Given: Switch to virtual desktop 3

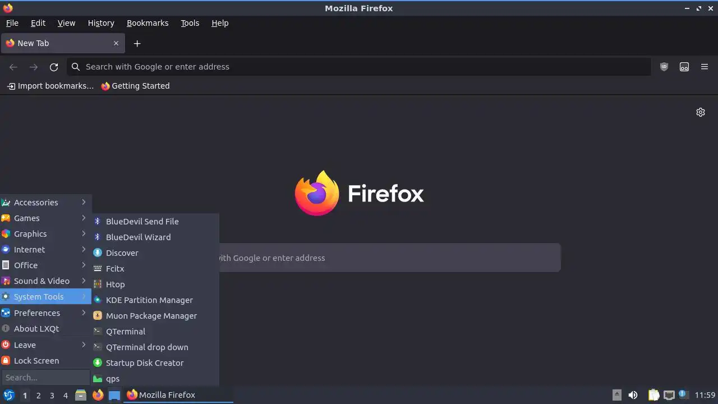Looking at the screenshot, I should [x=52, y=395].
